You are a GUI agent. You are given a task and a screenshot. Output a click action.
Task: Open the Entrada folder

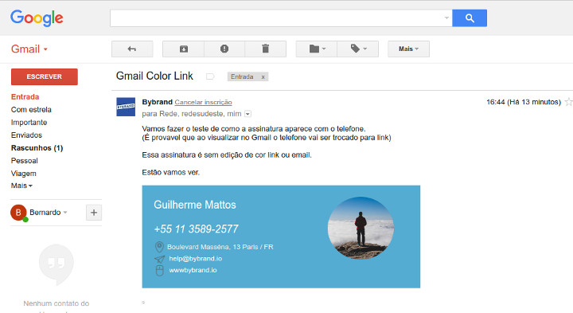[25, 97]
